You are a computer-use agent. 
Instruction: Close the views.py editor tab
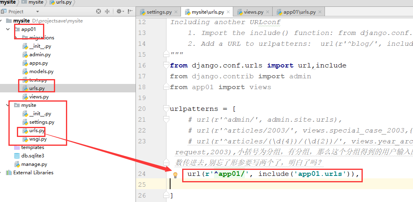[267, 12]
